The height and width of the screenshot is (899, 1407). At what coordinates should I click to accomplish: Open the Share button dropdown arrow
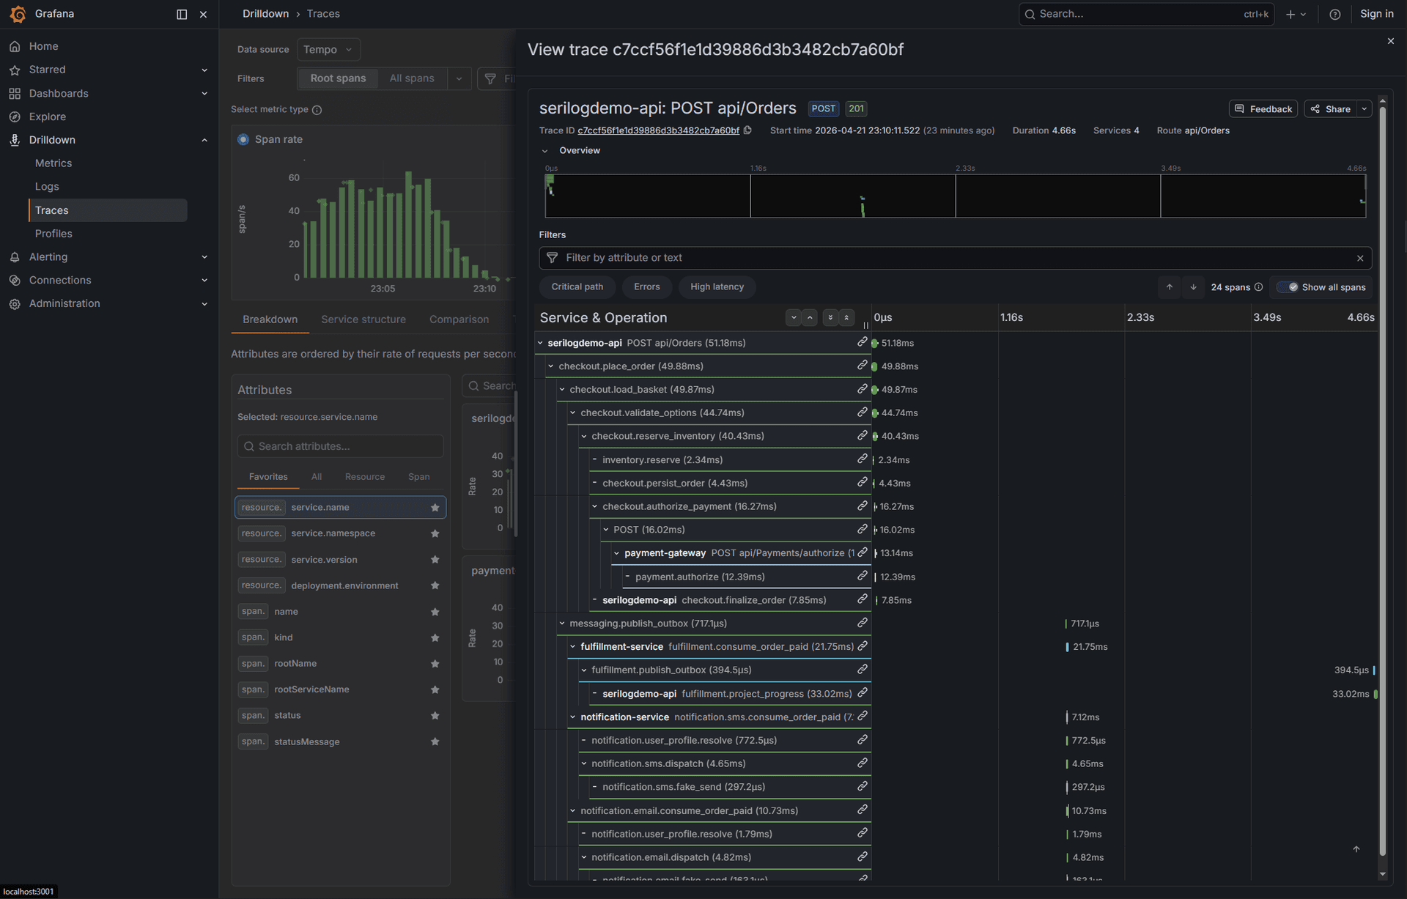tap(1364, 108)
